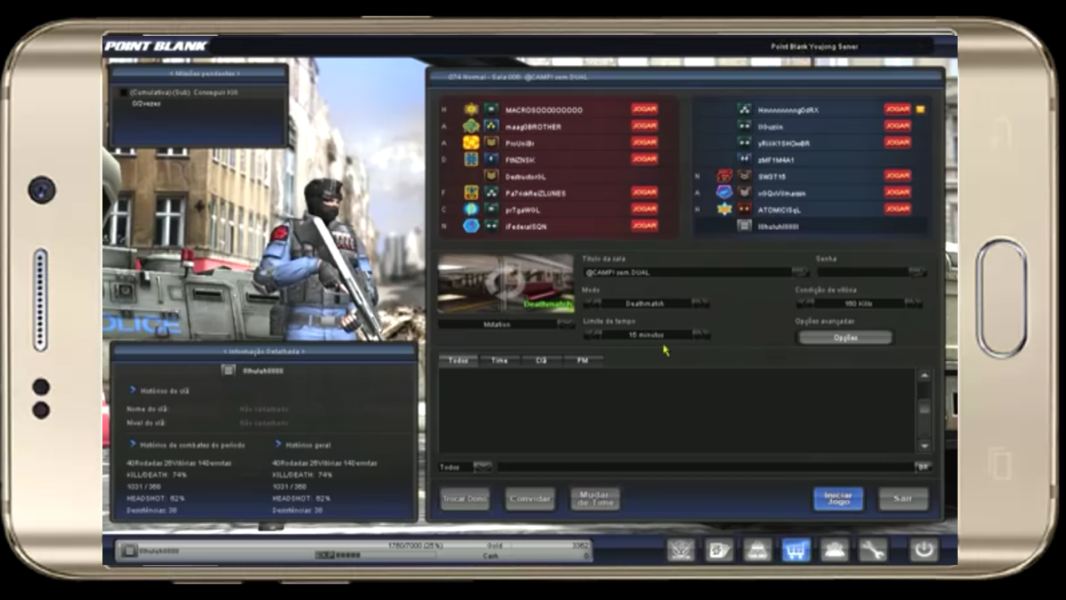Viewport: 1066px width, 600px height.
Task: Decrease the victory condition kills value
Action: 805,303
